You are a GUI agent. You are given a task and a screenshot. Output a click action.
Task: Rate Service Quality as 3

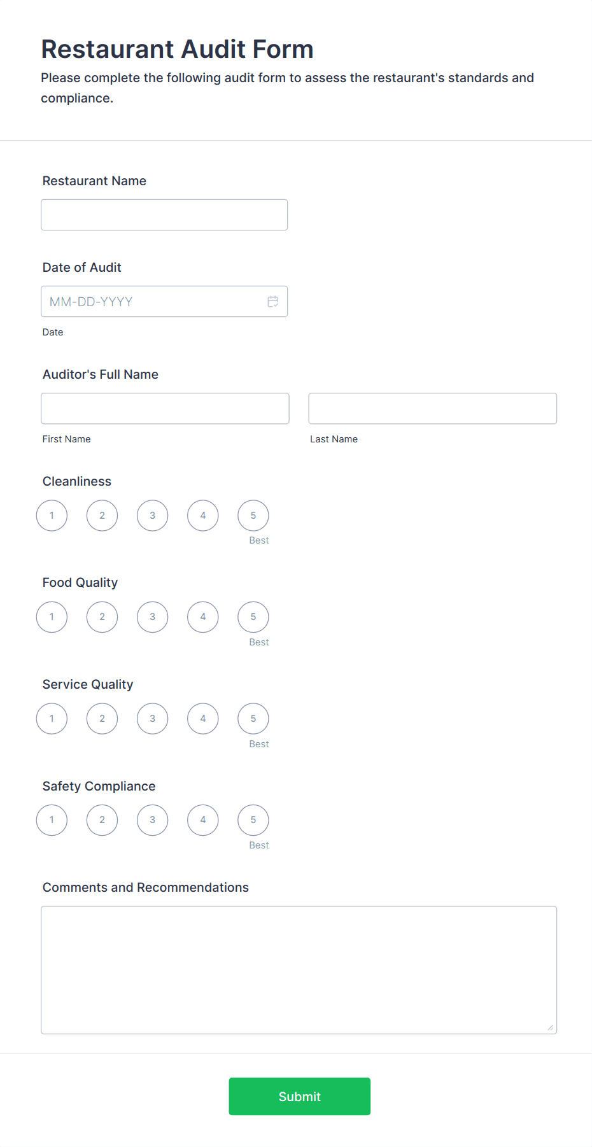tap(153, 719)
